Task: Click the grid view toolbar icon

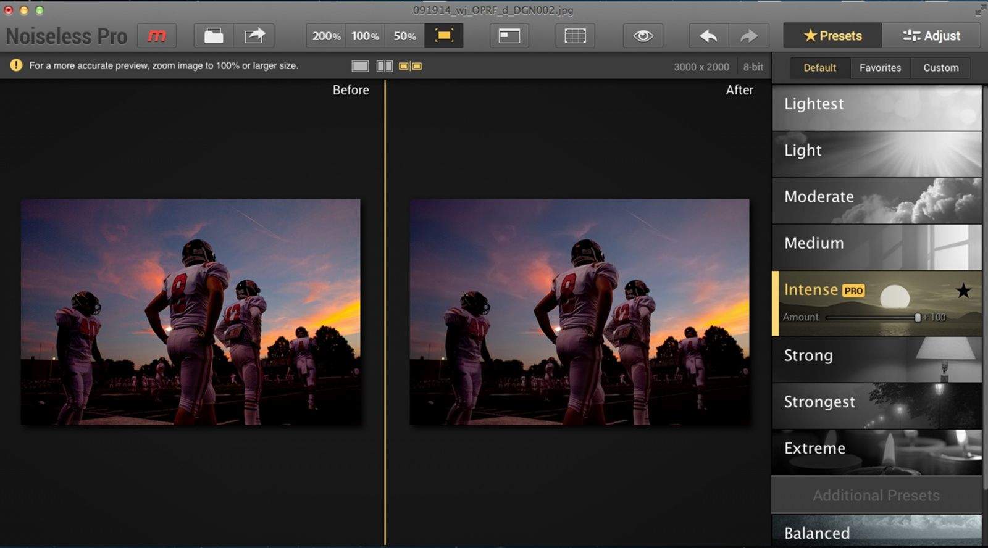Action: point(575,36)
